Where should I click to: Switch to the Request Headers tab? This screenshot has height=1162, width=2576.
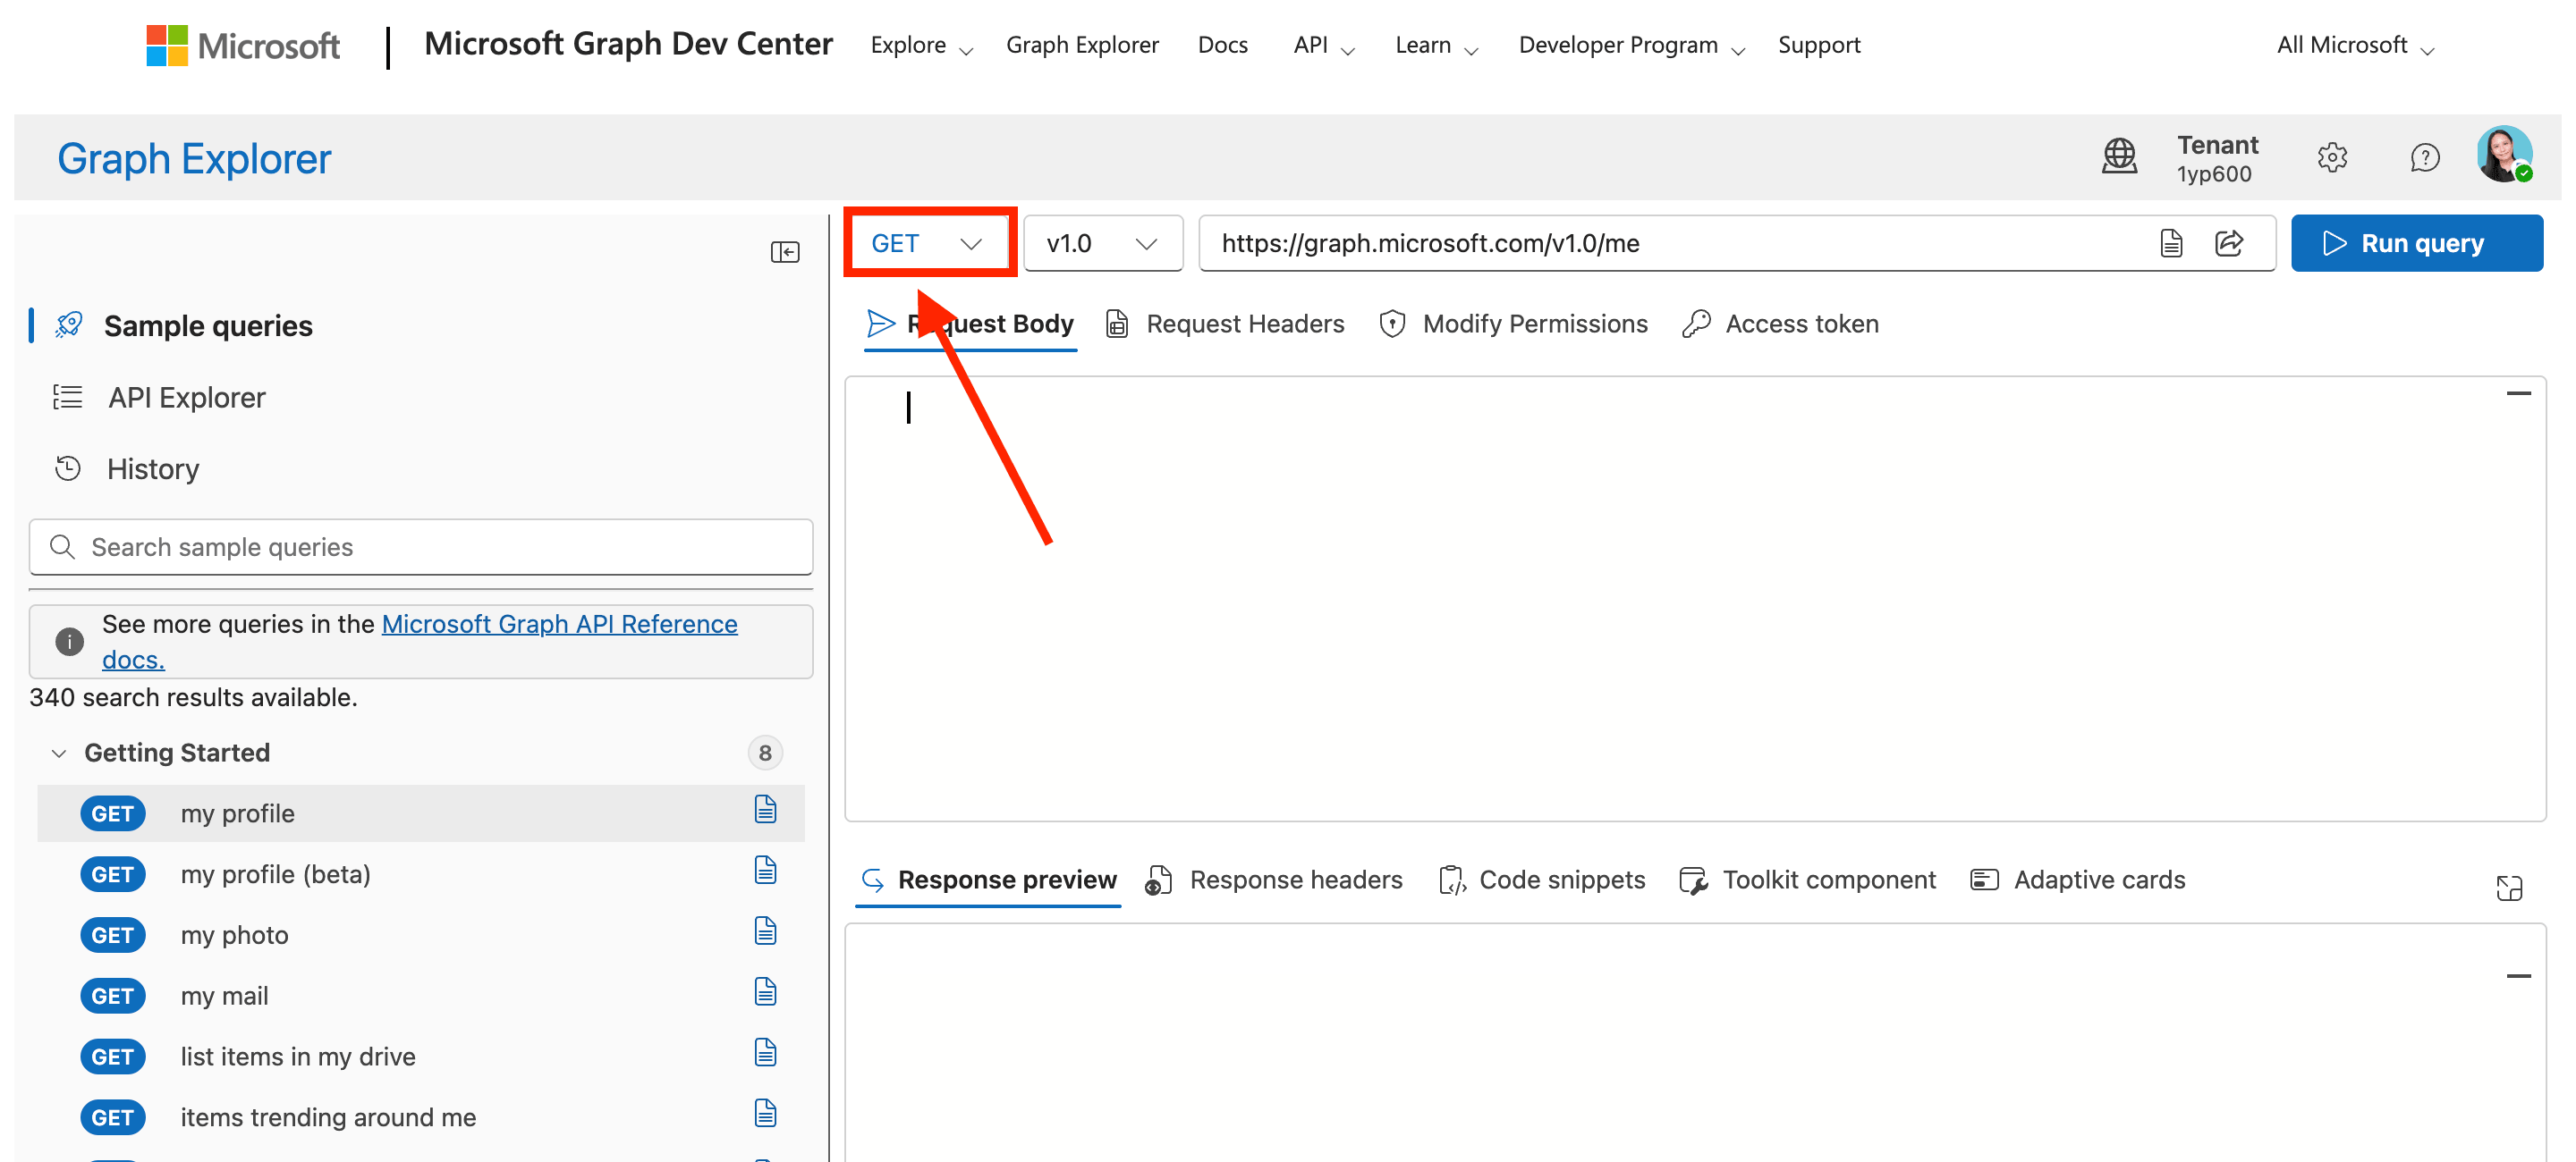coord(1225,324)
